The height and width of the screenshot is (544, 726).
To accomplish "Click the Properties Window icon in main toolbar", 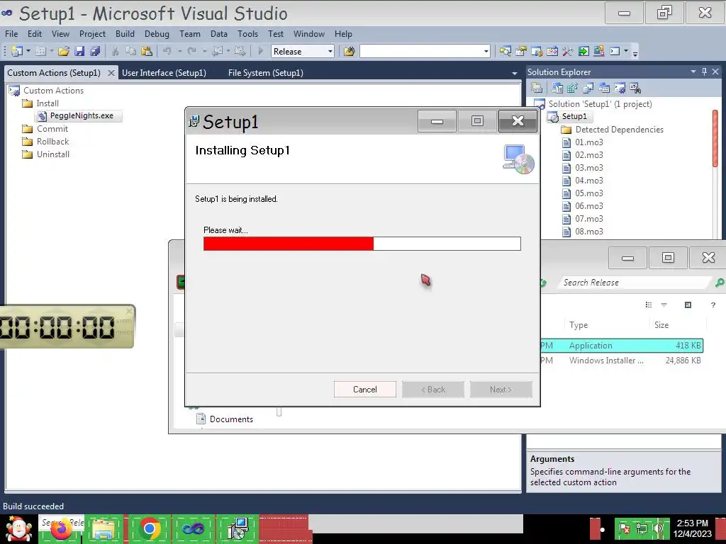I will (x=521, y=51).
